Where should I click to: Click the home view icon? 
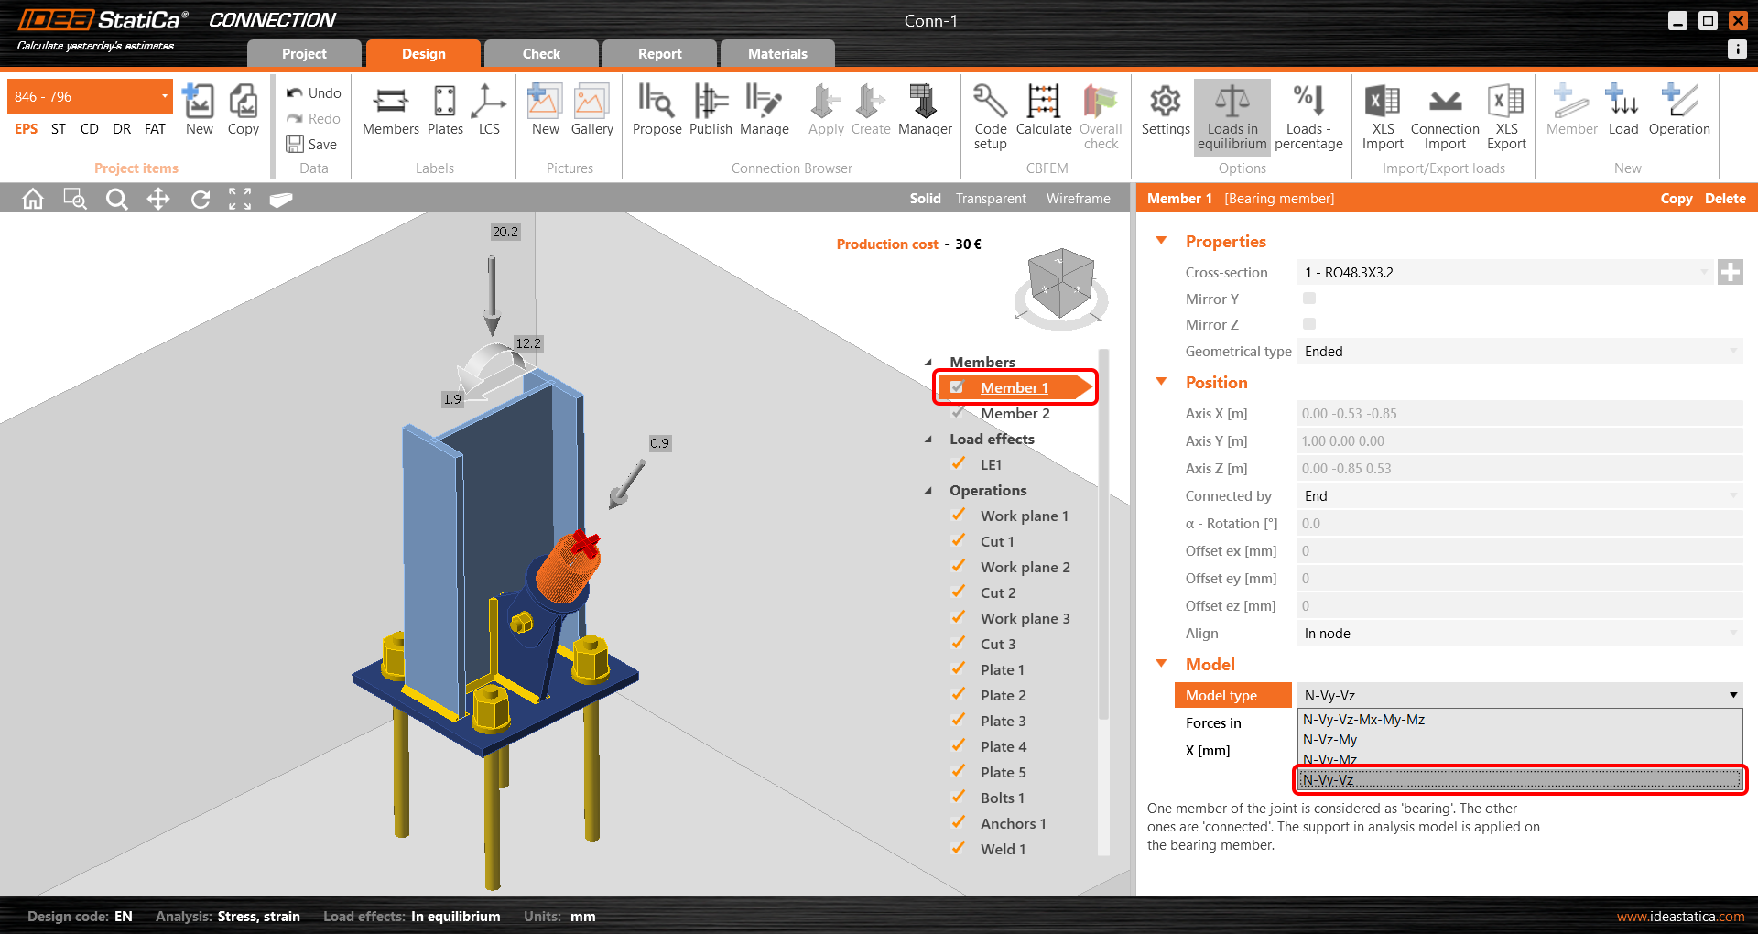(x=33, y=199)
